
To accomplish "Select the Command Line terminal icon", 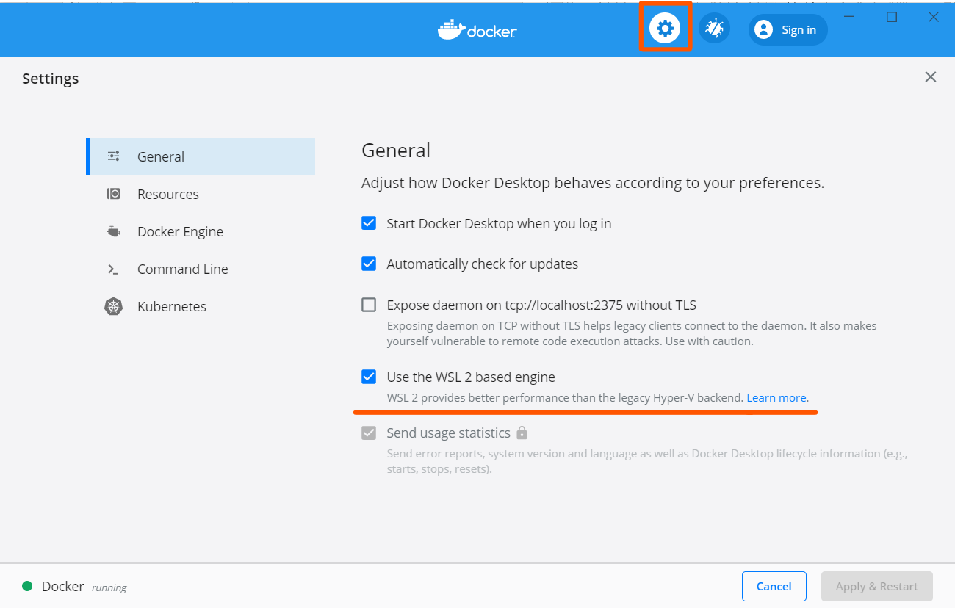I will 113,268.
